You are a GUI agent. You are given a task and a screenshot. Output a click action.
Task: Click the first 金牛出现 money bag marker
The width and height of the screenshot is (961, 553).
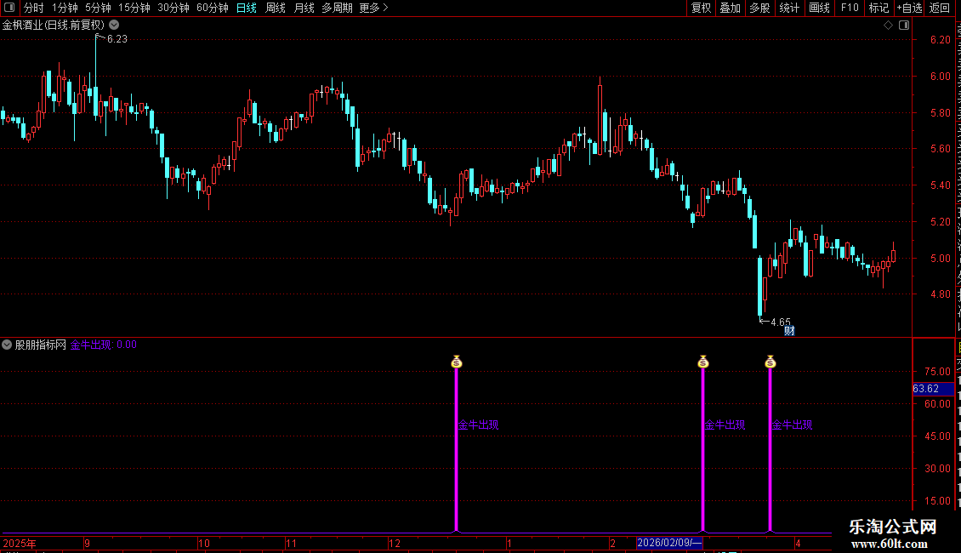pos(456,362)
